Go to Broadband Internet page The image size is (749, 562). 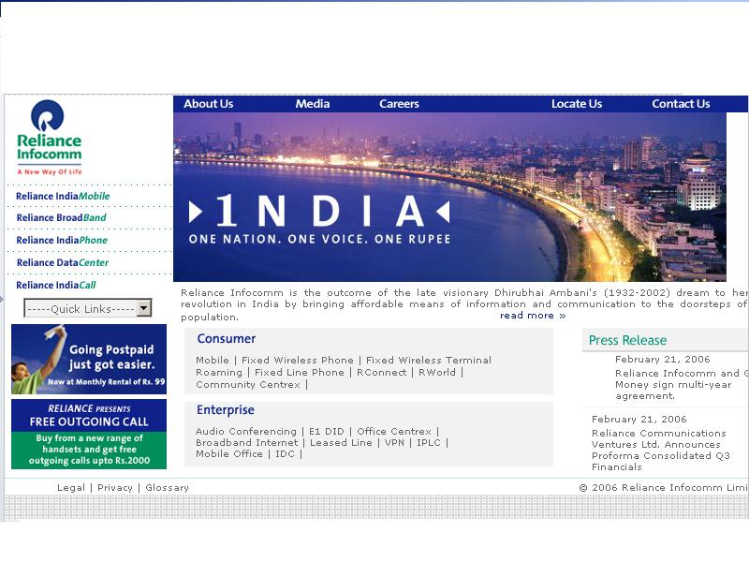click(246, 442)
